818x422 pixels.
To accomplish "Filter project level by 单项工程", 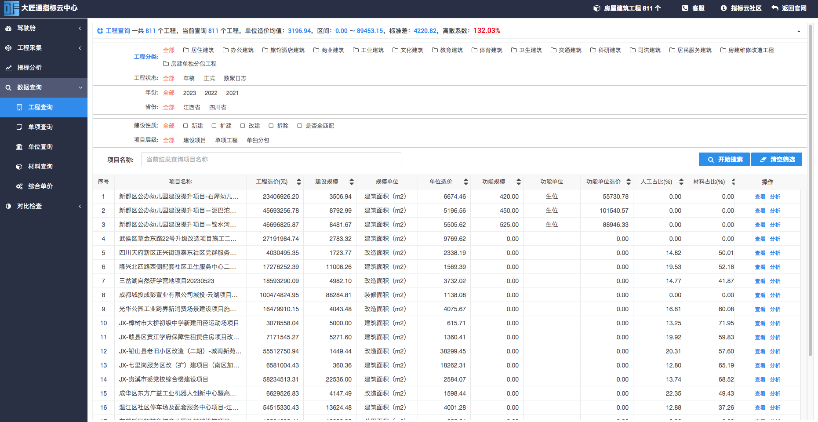I will pos(226,140).
